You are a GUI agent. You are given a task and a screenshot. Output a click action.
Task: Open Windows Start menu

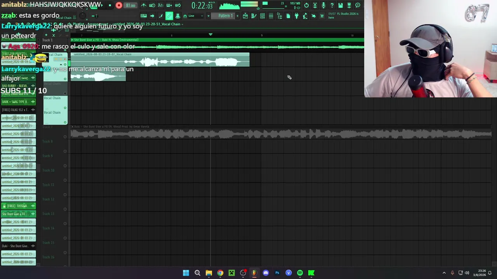tap(186, 273)
